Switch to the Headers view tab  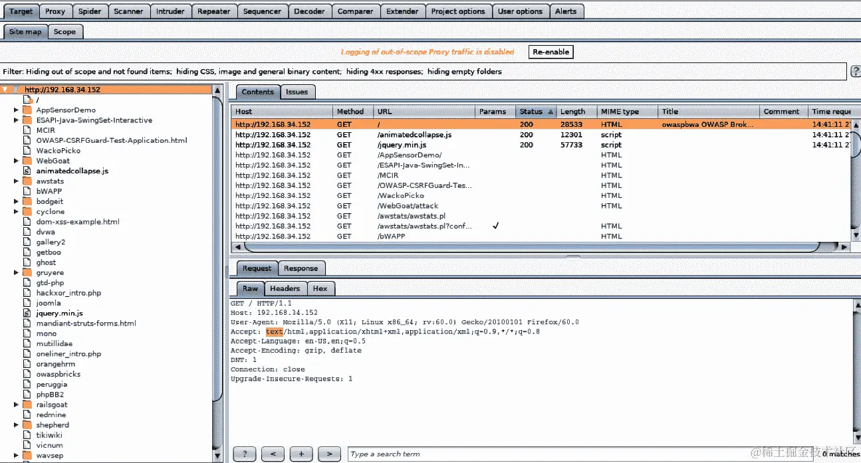tap(285, 288)
